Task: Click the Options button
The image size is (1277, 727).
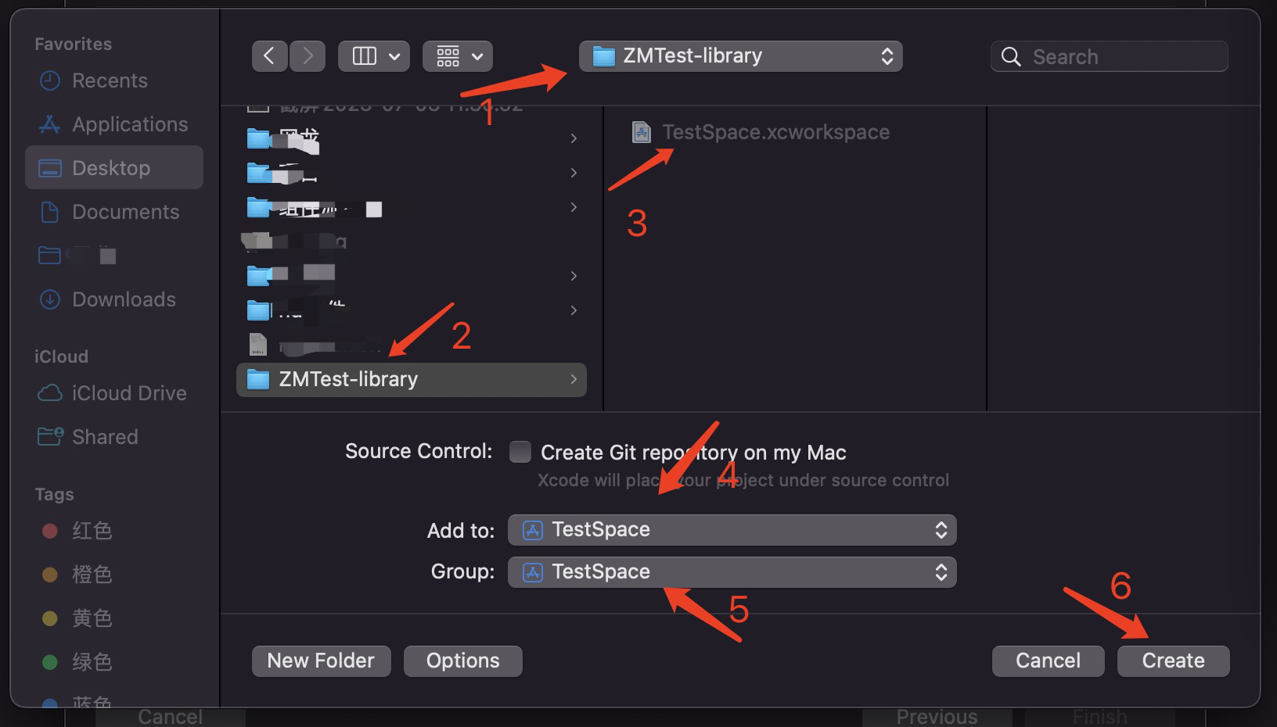Action: 463,661
